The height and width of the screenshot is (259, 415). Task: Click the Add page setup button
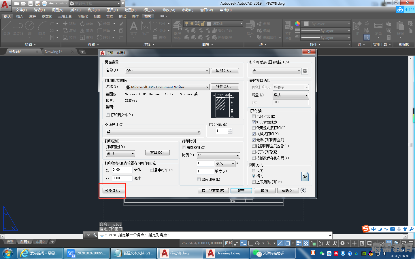pos(225,71)
